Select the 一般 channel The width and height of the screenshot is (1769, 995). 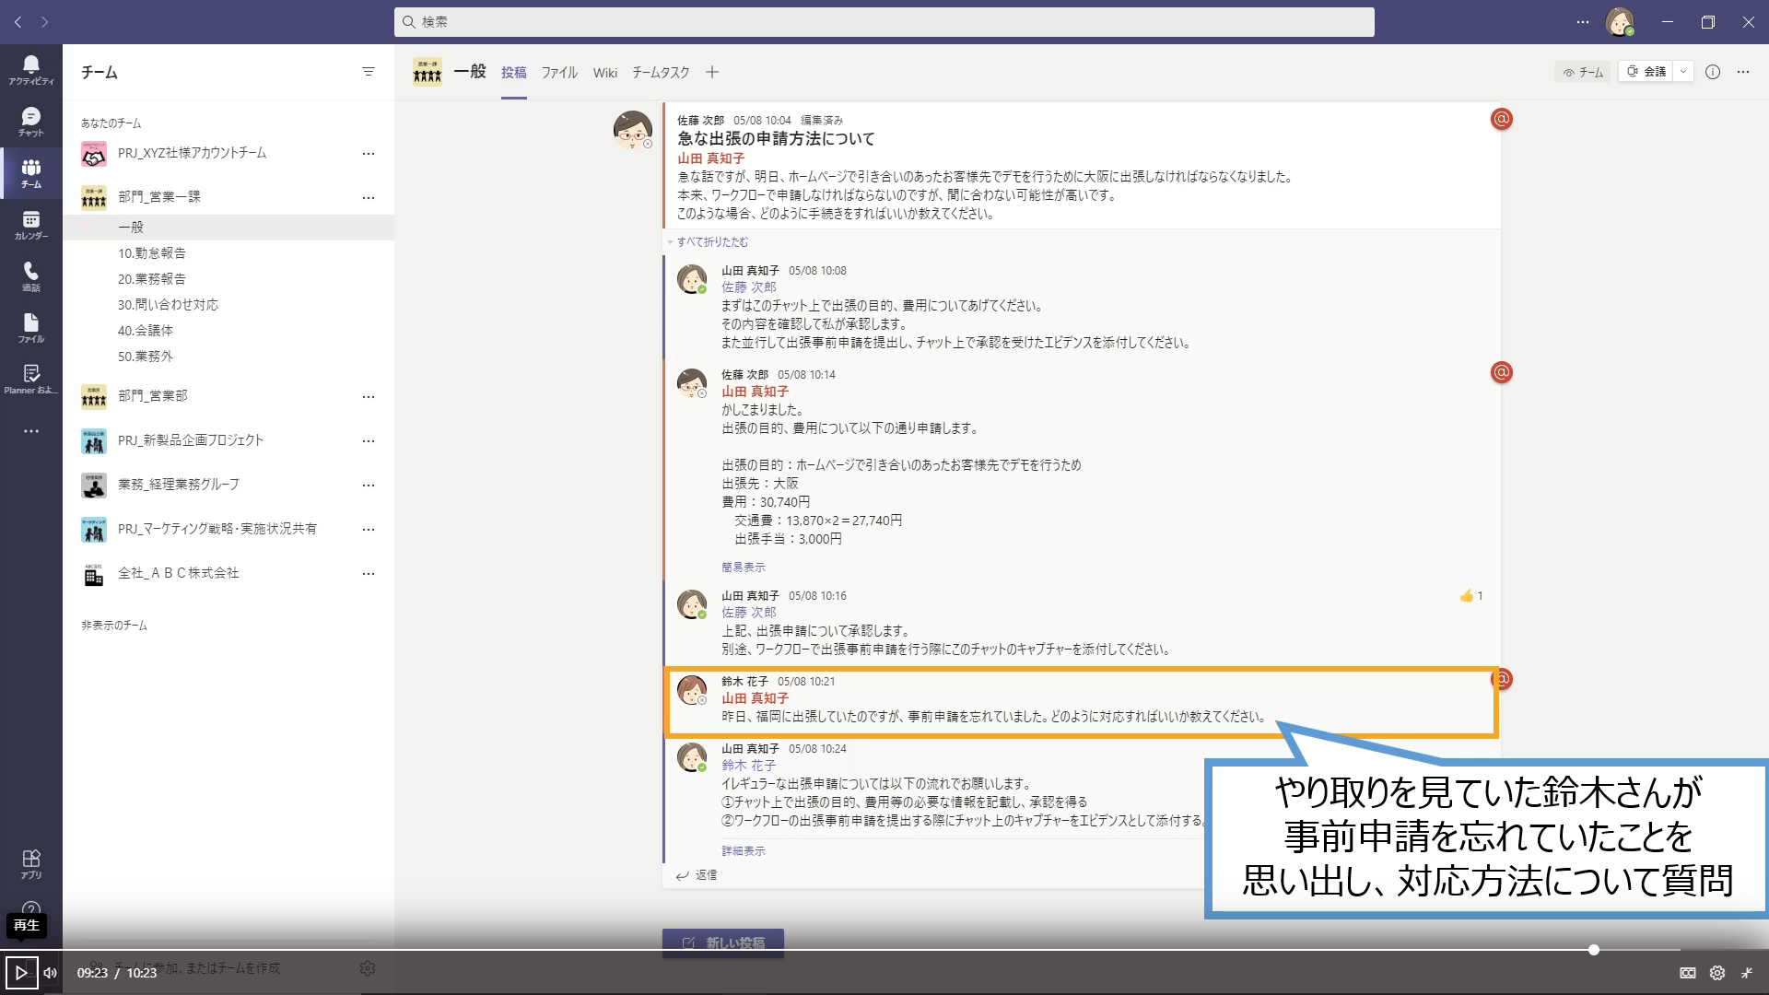point(228,228)
